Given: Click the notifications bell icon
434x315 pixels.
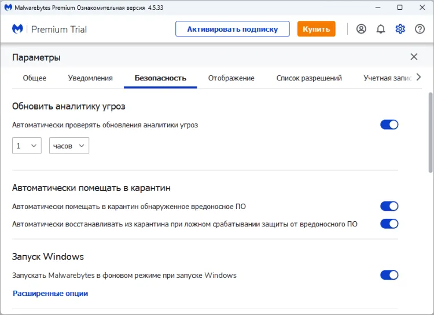Looking at the screenshot, I should point(381,29).
